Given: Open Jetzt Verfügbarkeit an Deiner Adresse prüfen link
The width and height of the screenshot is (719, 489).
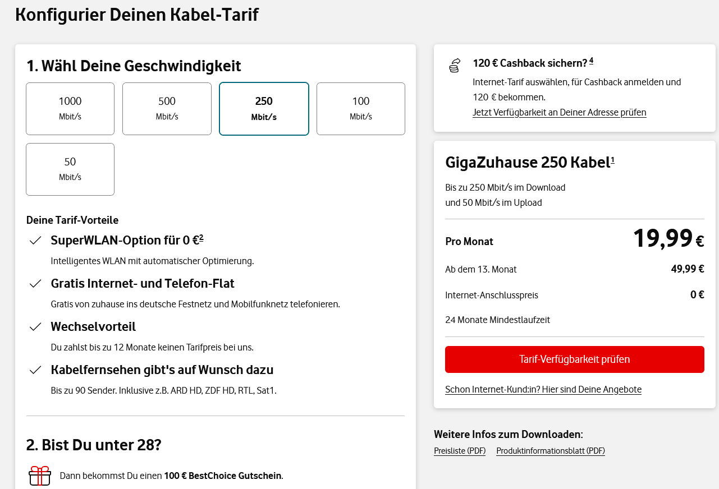Looking at the screenshot, I should (560, 112).
